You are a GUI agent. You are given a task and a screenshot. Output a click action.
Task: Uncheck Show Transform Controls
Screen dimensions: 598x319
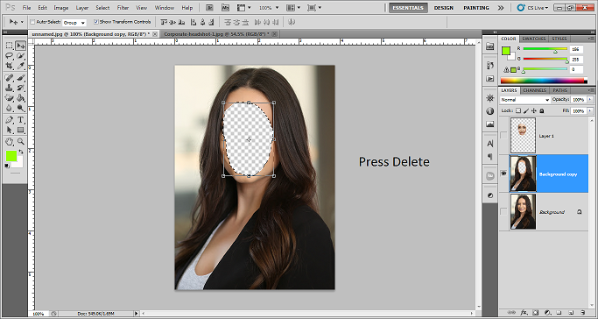[95, 22]
